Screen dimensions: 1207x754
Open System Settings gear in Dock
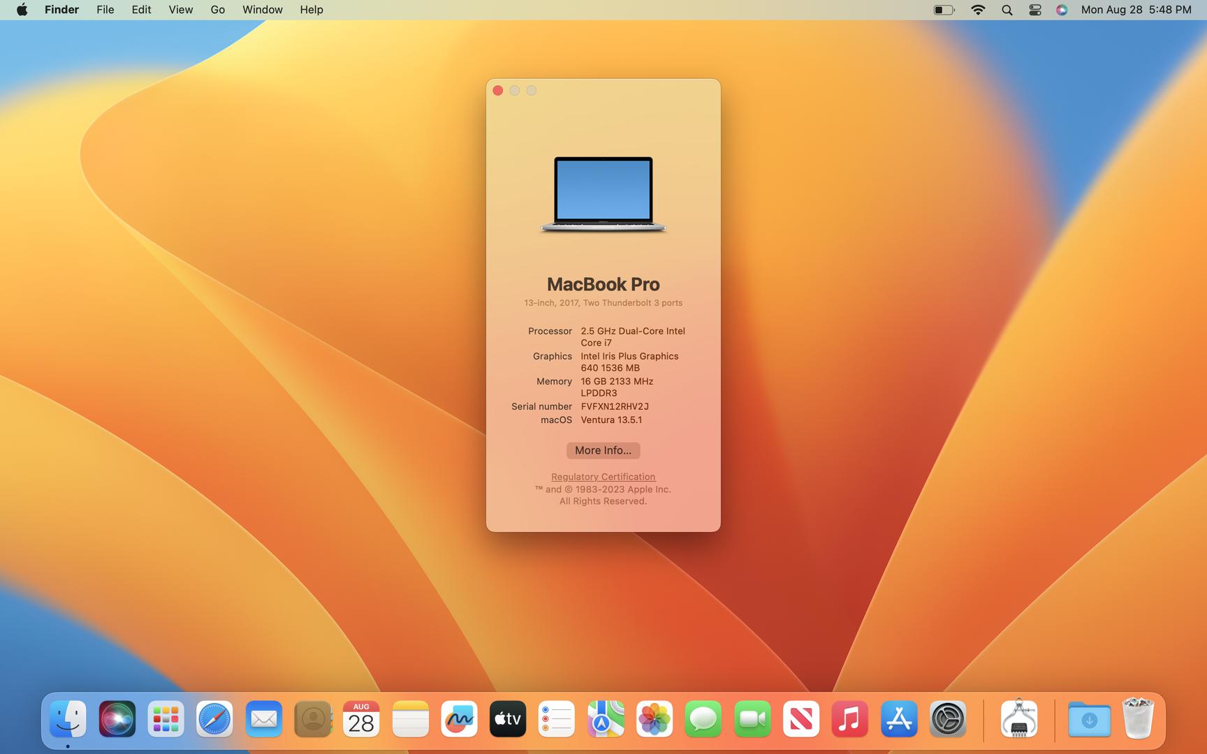(x=948, y=719)
